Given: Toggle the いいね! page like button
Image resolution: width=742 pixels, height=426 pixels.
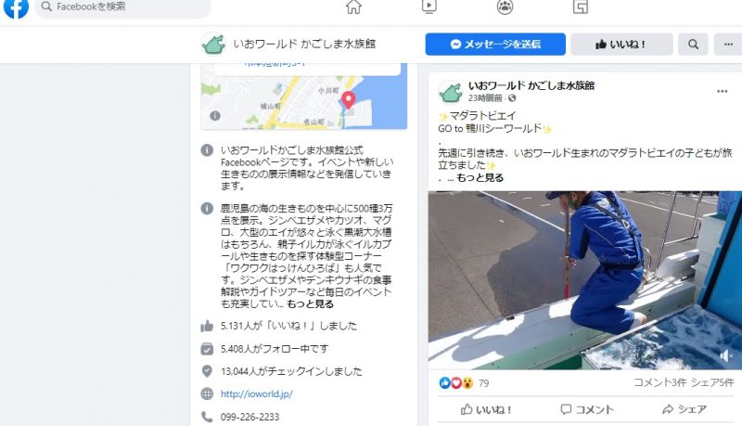Looking at the screenshot, I should (x=621, y=45).
